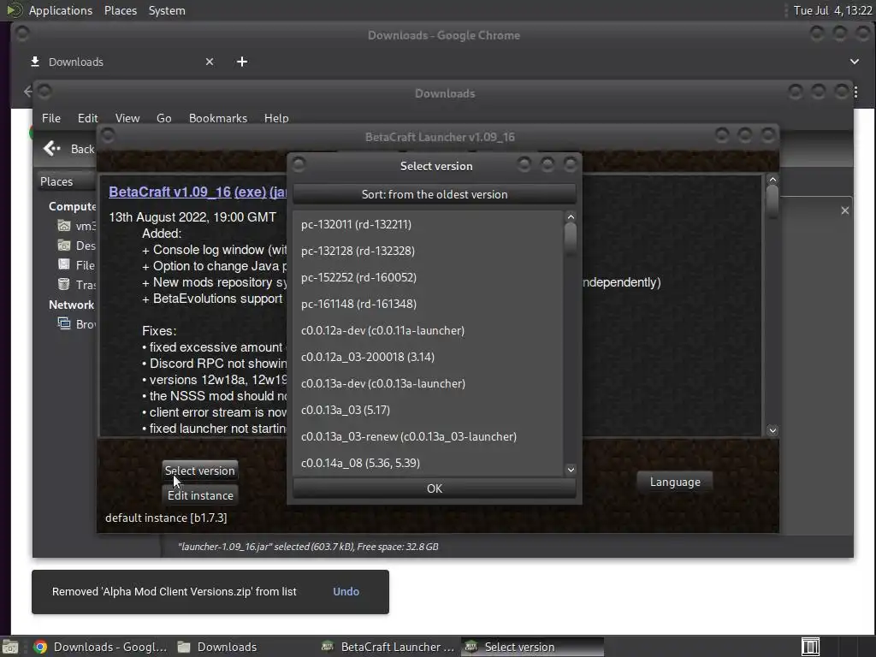
Task: Open Go menu in file manager
Action: pyautogui.click(x=163, y=118)
